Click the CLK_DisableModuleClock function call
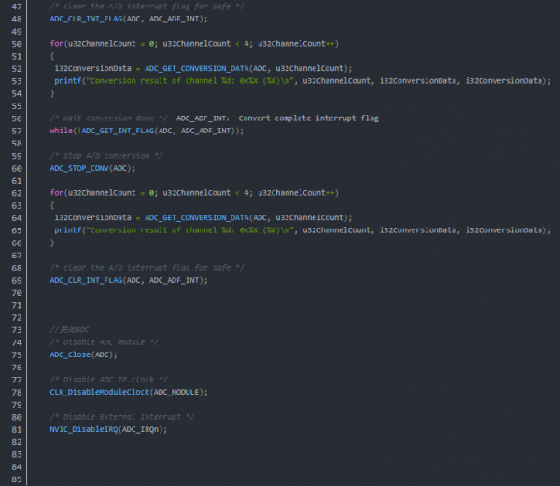The height and width of the screenshot is (486, 560). [x=101, y=392]
